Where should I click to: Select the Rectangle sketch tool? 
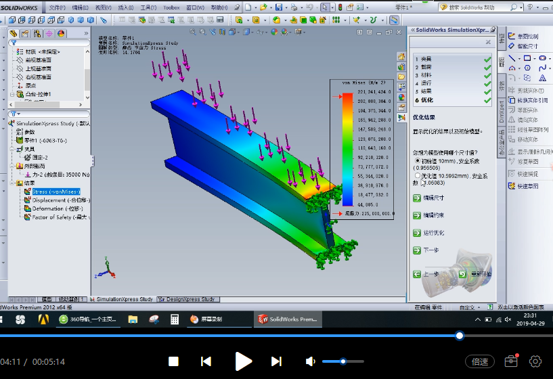527,58
